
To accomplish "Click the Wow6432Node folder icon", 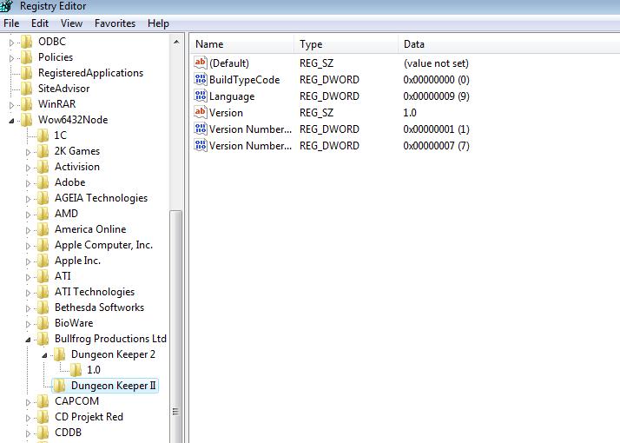I will click(27, 120).
